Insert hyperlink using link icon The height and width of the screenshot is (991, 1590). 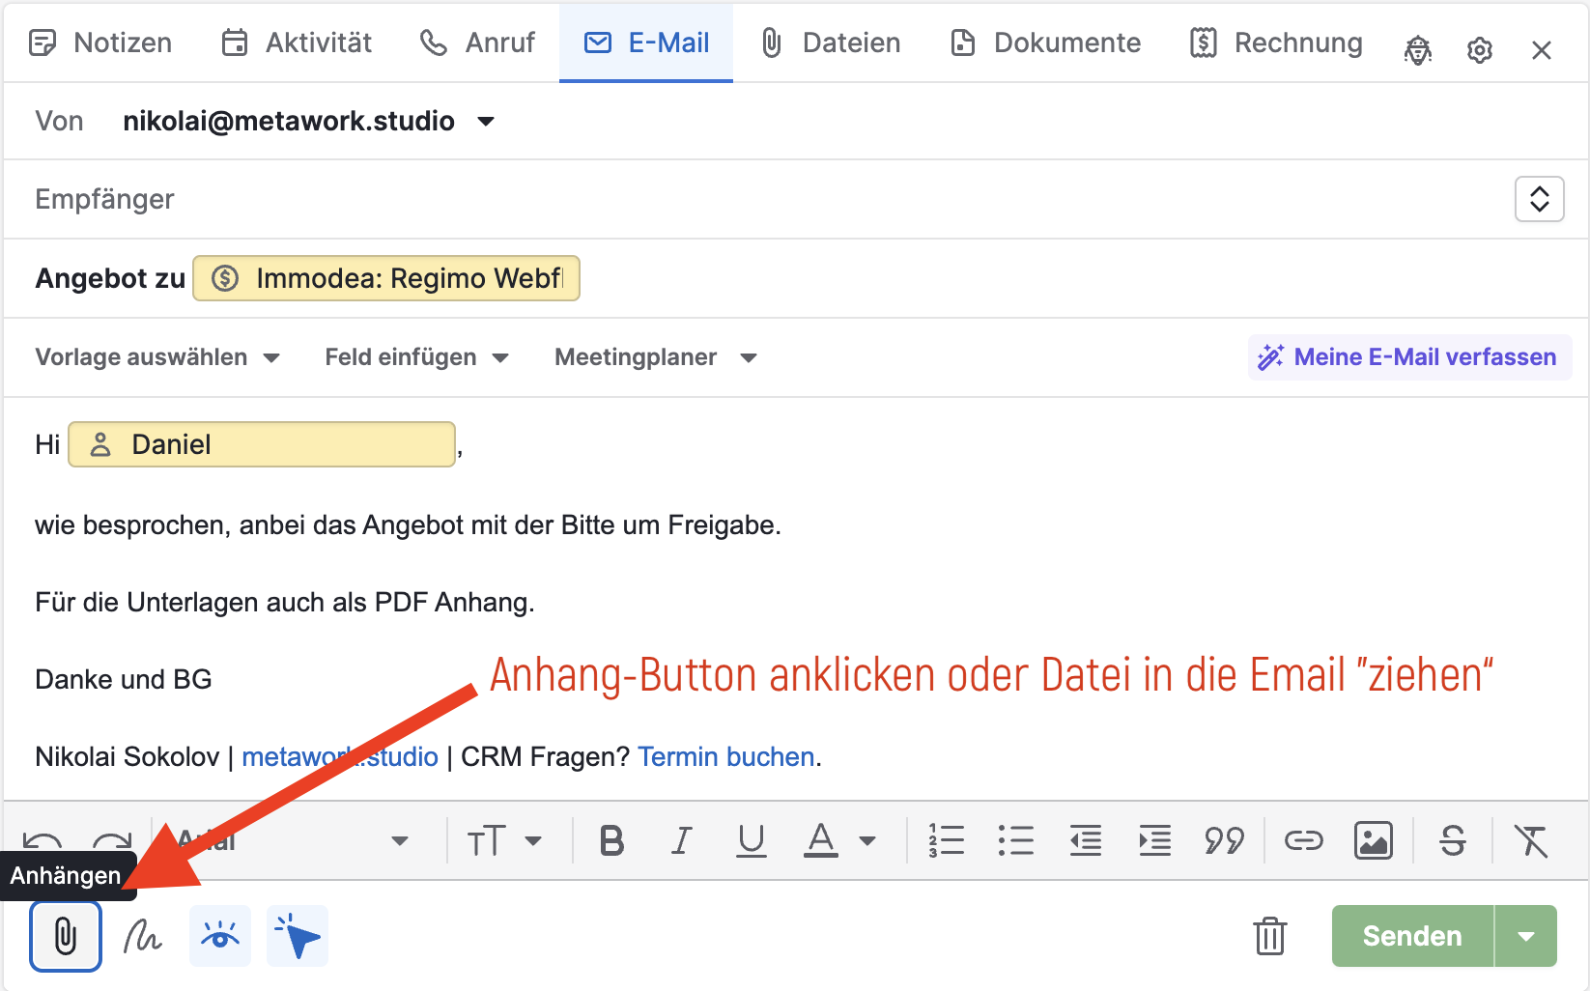coord(1303,840)
